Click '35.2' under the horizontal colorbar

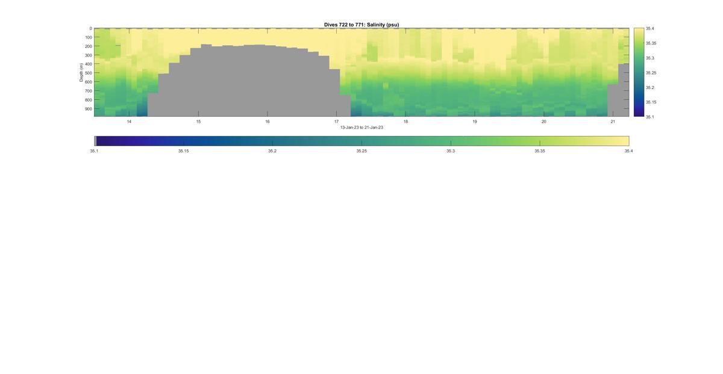pyautogui.click(x=272, y=152)
